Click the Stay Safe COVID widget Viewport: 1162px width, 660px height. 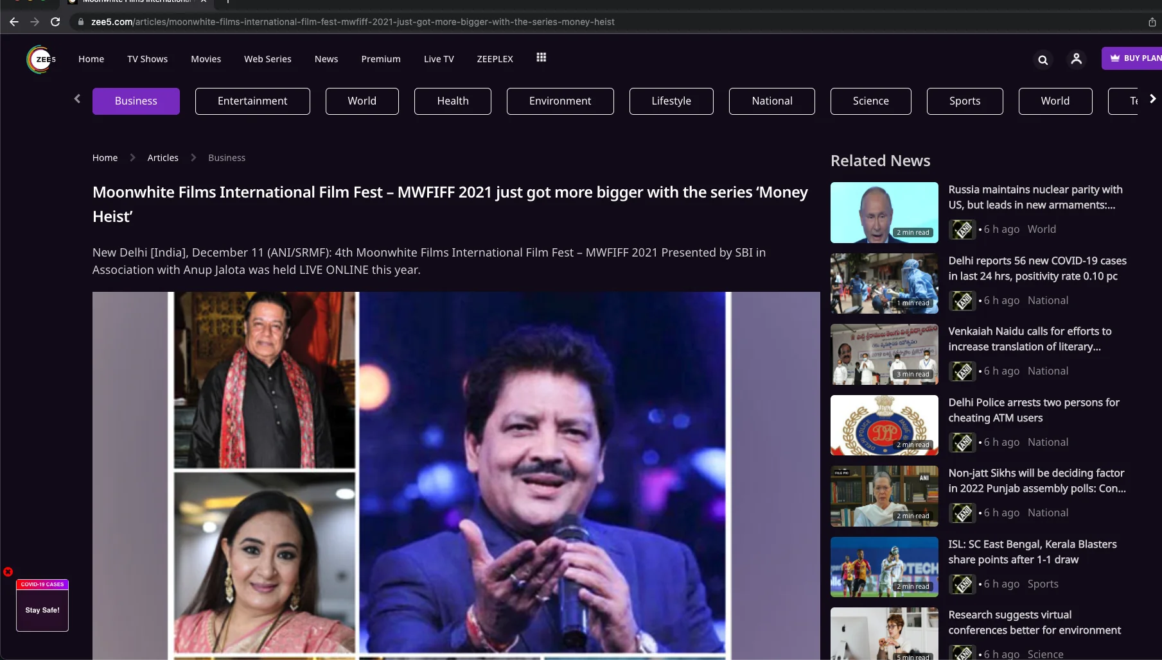(x=42, y=605)
